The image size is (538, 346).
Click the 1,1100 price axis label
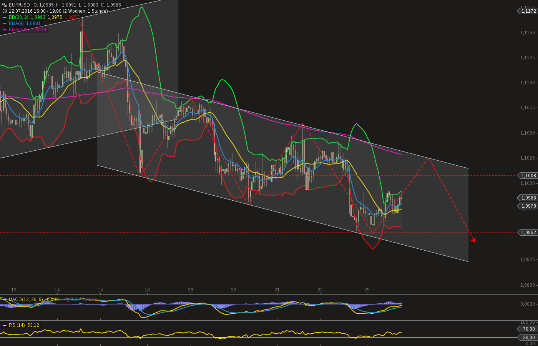[528, 83]
